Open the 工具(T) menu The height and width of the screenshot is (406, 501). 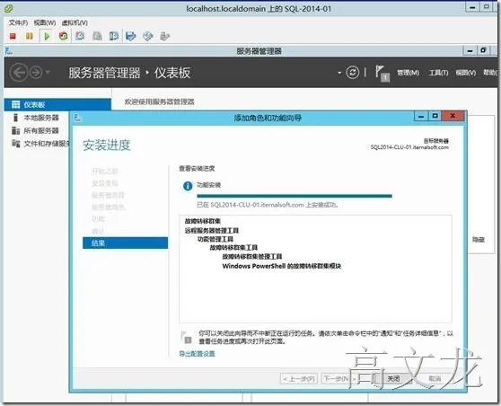pos(438,73)
